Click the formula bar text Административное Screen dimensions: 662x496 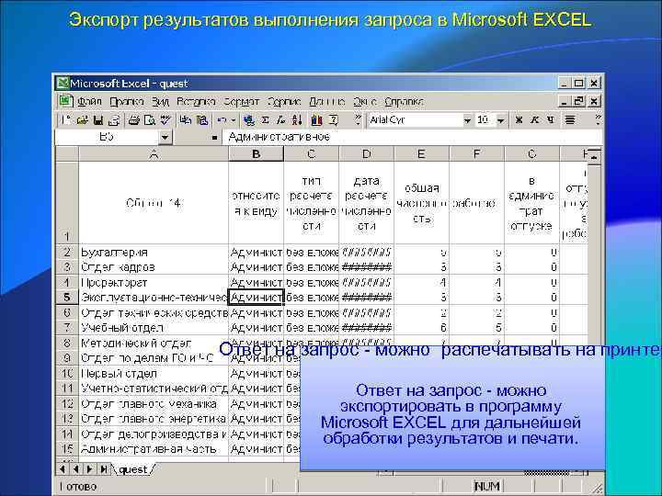279,137
